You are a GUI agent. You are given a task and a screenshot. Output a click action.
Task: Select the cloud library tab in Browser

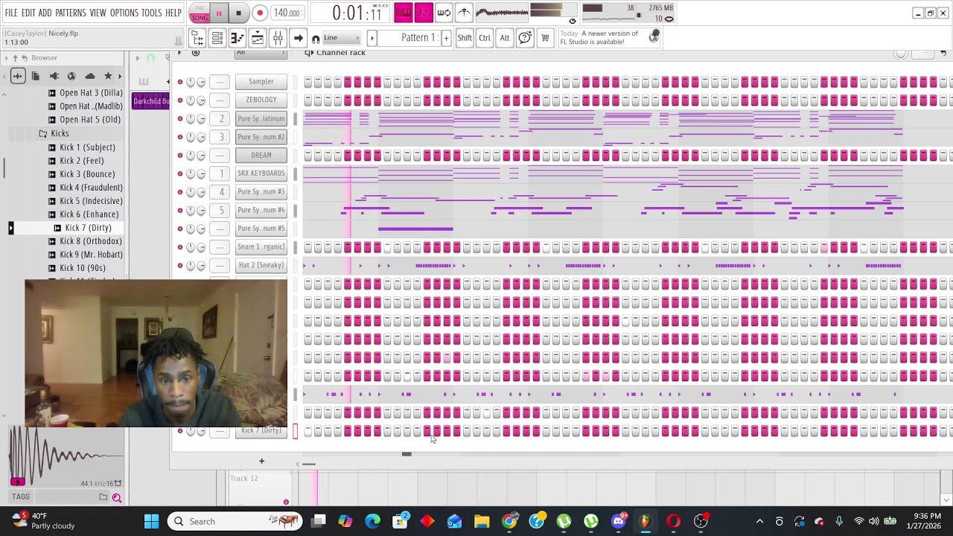90,76
